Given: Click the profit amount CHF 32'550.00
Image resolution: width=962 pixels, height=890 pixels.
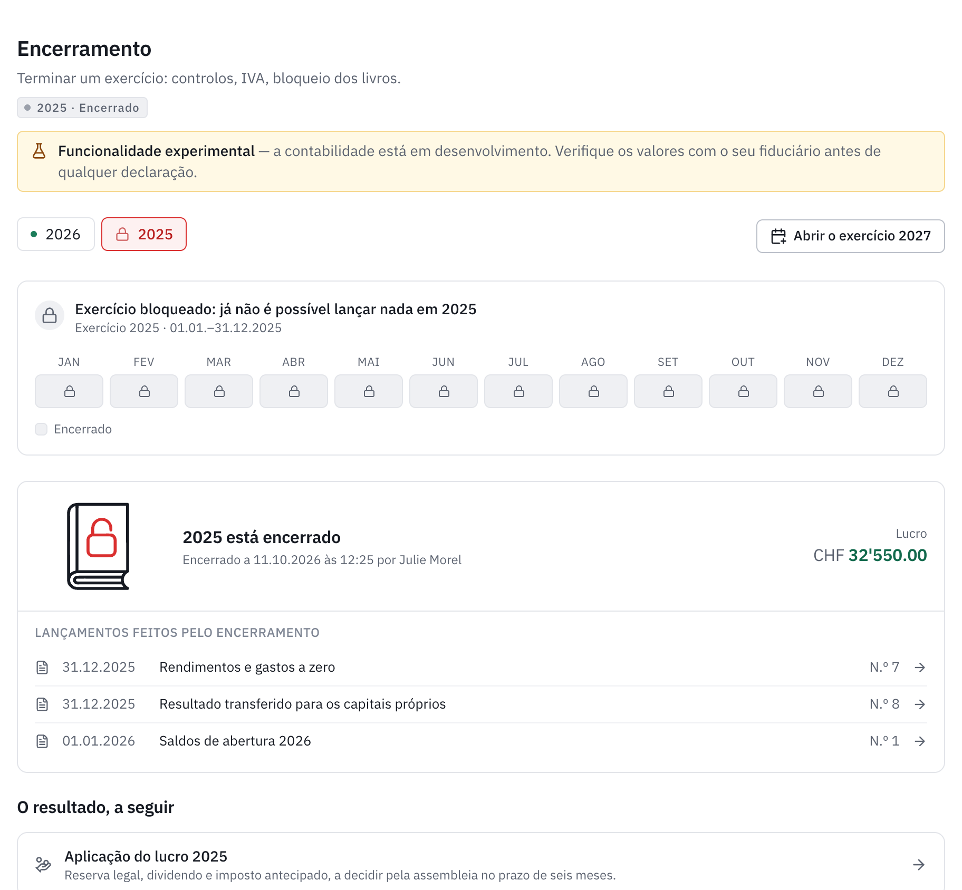Looking at the screenshot, I should tap(870, 555).
